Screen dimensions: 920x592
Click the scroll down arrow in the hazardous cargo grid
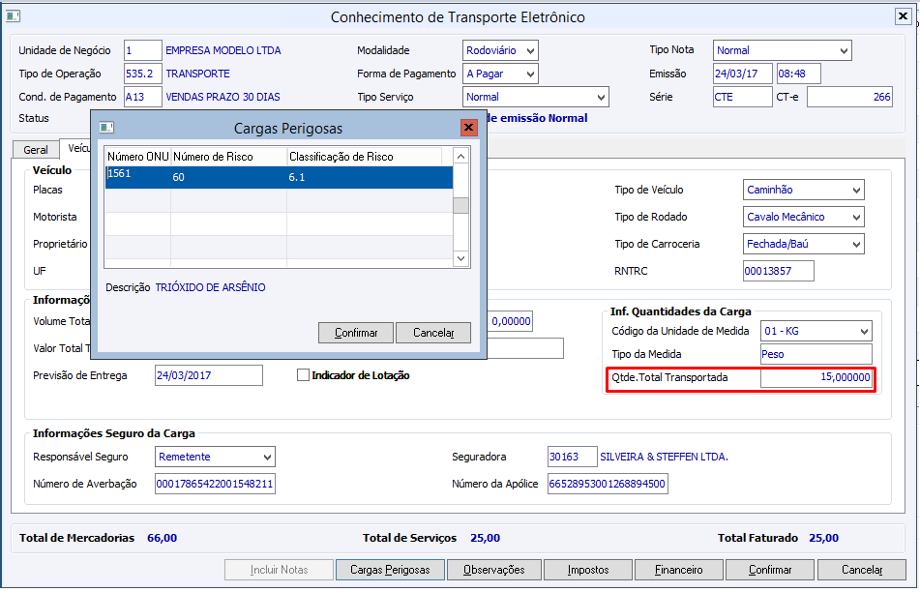coord(461,258)
